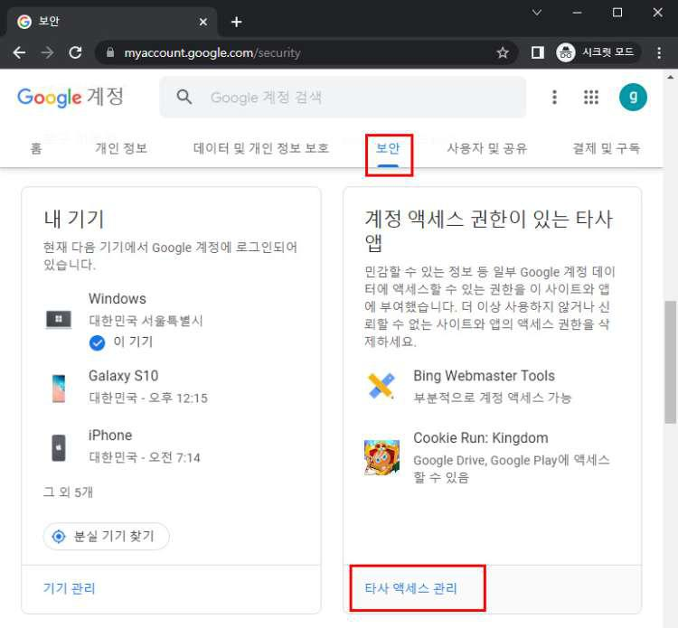The image size is (678, 628).
Task: Click the magnifier search icon
Action: (184, 97)
